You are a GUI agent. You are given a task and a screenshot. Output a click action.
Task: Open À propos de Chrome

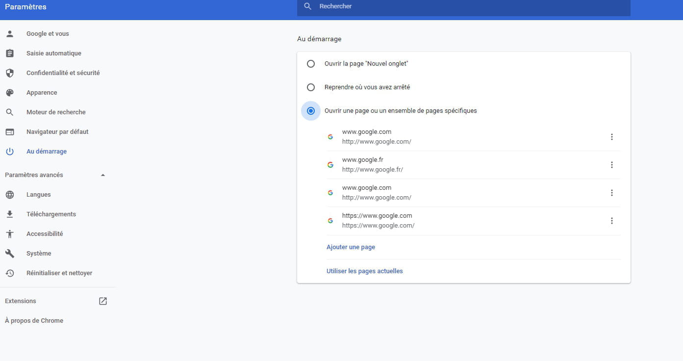[34, 321]
